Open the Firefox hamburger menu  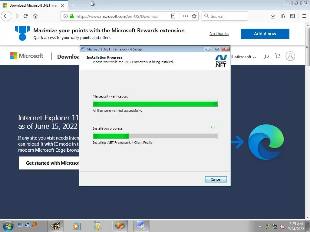coord(304,16)
